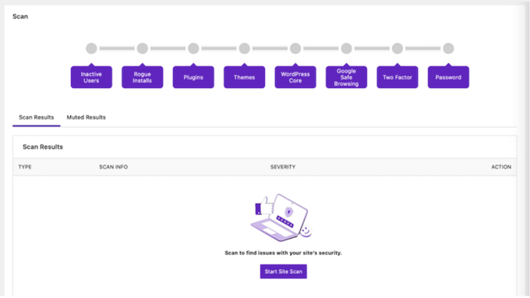Image resolution: width=530 pixels, height=298 pixels.
Task: Click the Scan Results panel title
Action: click(x=43, y=147)
